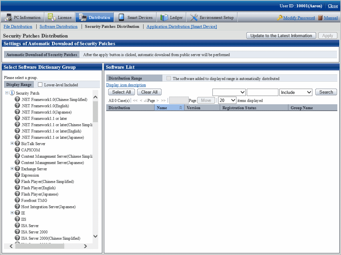This screenshot has width=341, height=255.
Task: Open the items displayed count dropdown
Action: pos(227,100)
